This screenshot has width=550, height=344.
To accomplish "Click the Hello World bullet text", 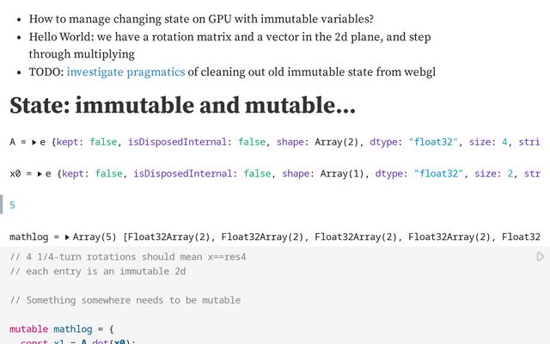I will 229,46.
